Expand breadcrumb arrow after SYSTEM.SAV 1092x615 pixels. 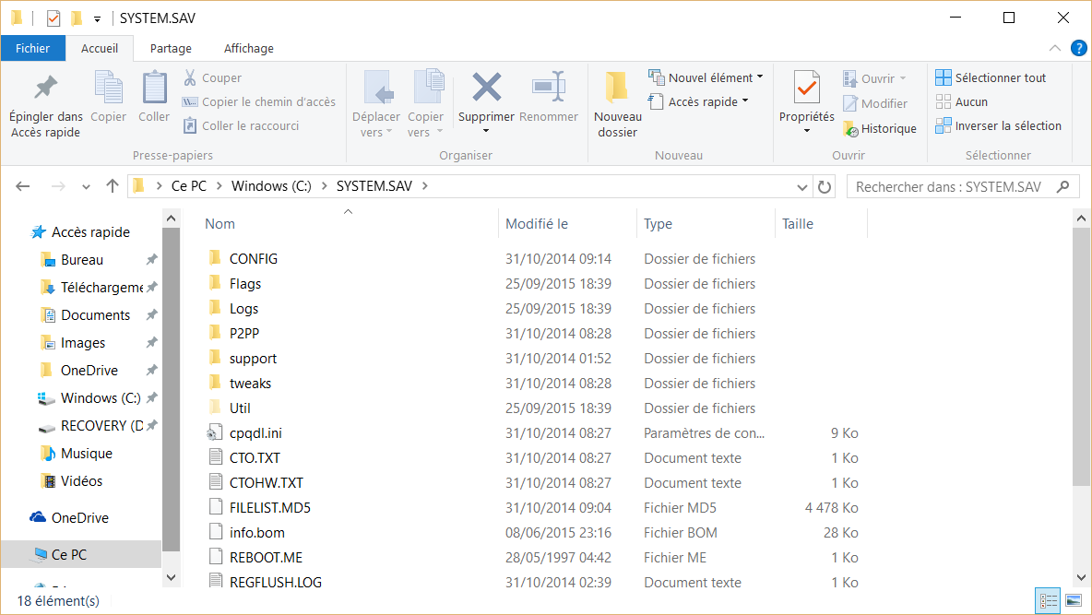[x=425, y=186]
